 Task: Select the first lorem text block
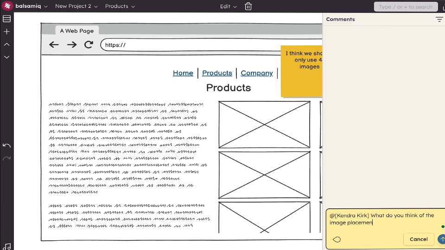point(128,148)
